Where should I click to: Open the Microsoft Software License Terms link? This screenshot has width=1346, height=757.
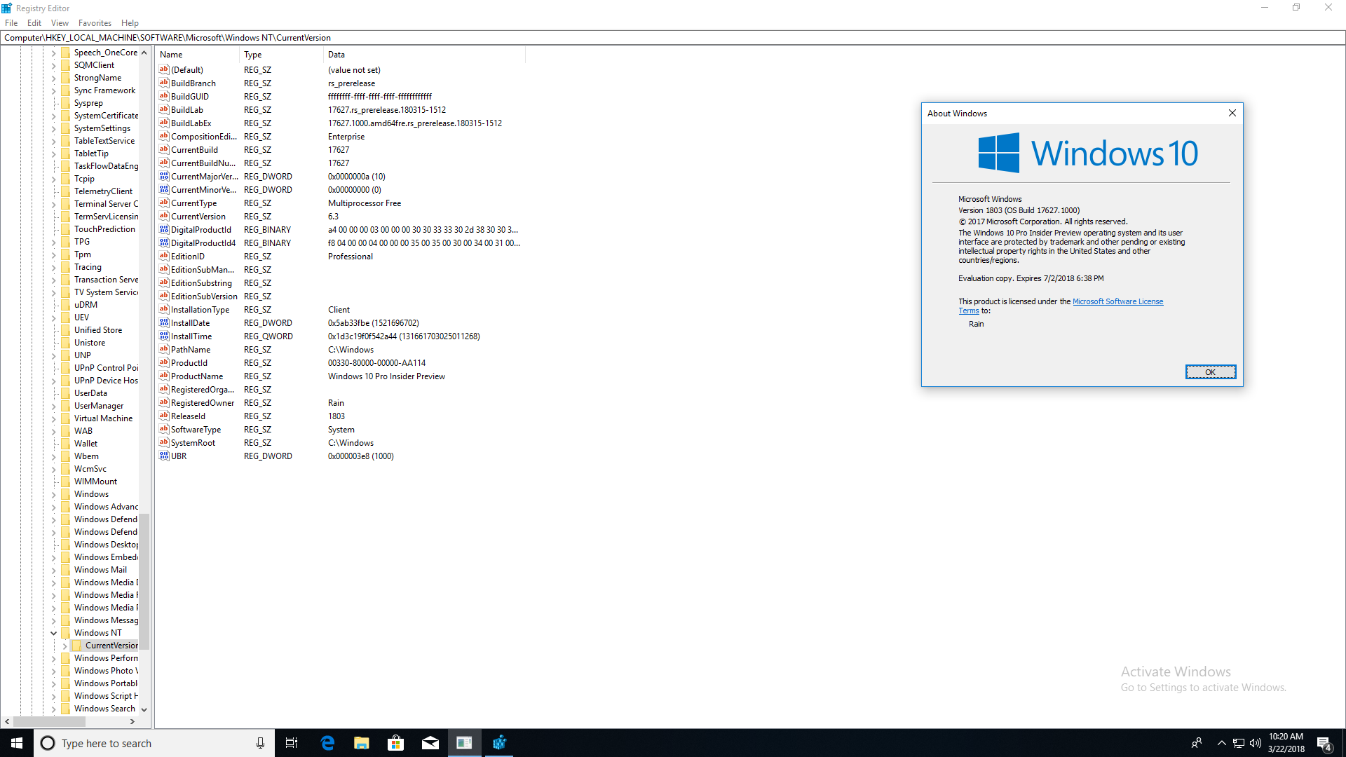pos(1117,301)
